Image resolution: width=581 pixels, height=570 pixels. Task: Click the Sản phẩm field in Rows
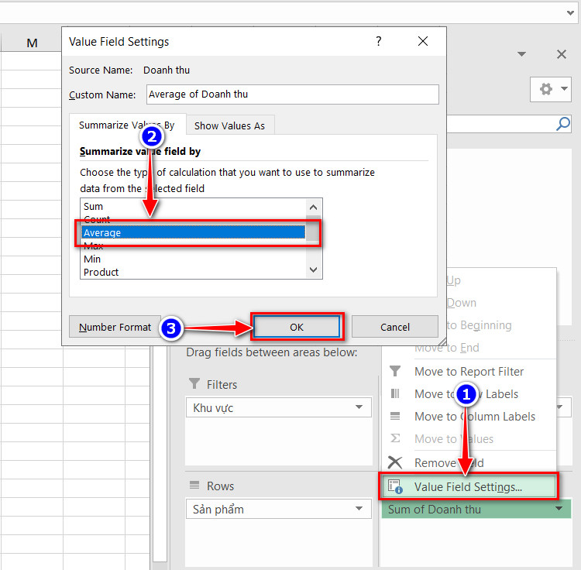(278, 509)
